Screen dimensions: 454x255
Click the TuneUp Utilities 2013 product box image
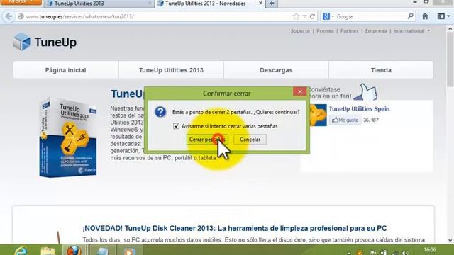(68, 137)
